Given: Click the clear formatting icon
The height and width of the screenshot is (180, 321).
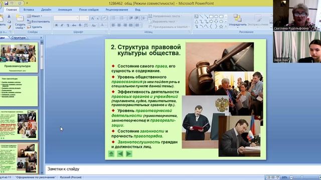Looking at the screenshot, I should point(105,18).
